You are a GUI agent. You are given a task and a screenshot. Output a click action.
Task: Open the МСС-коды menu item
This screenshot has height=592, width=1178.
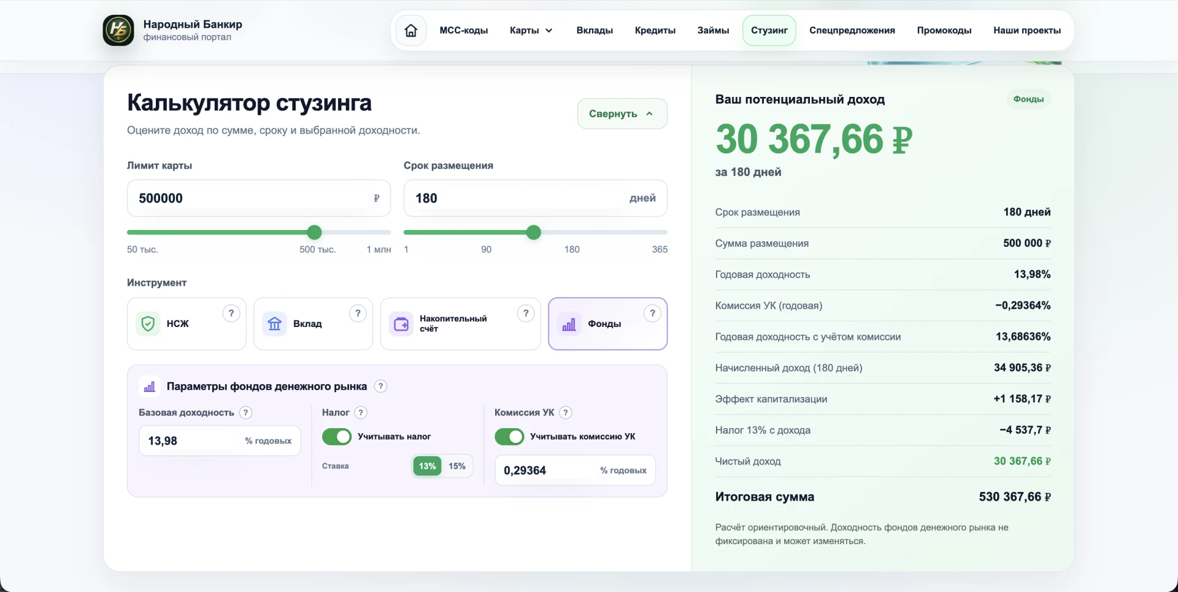click(464, 30)
